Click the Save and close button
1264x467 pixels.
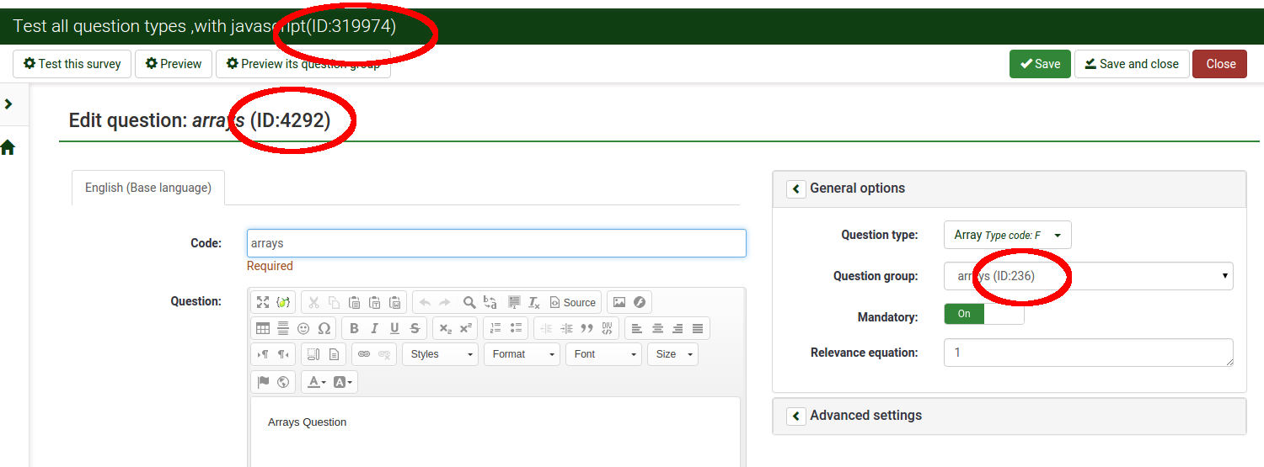tap(1131, 64)
